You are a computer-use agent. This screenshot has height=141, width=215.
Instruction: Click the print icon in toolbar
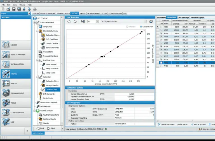pos(35,9)
